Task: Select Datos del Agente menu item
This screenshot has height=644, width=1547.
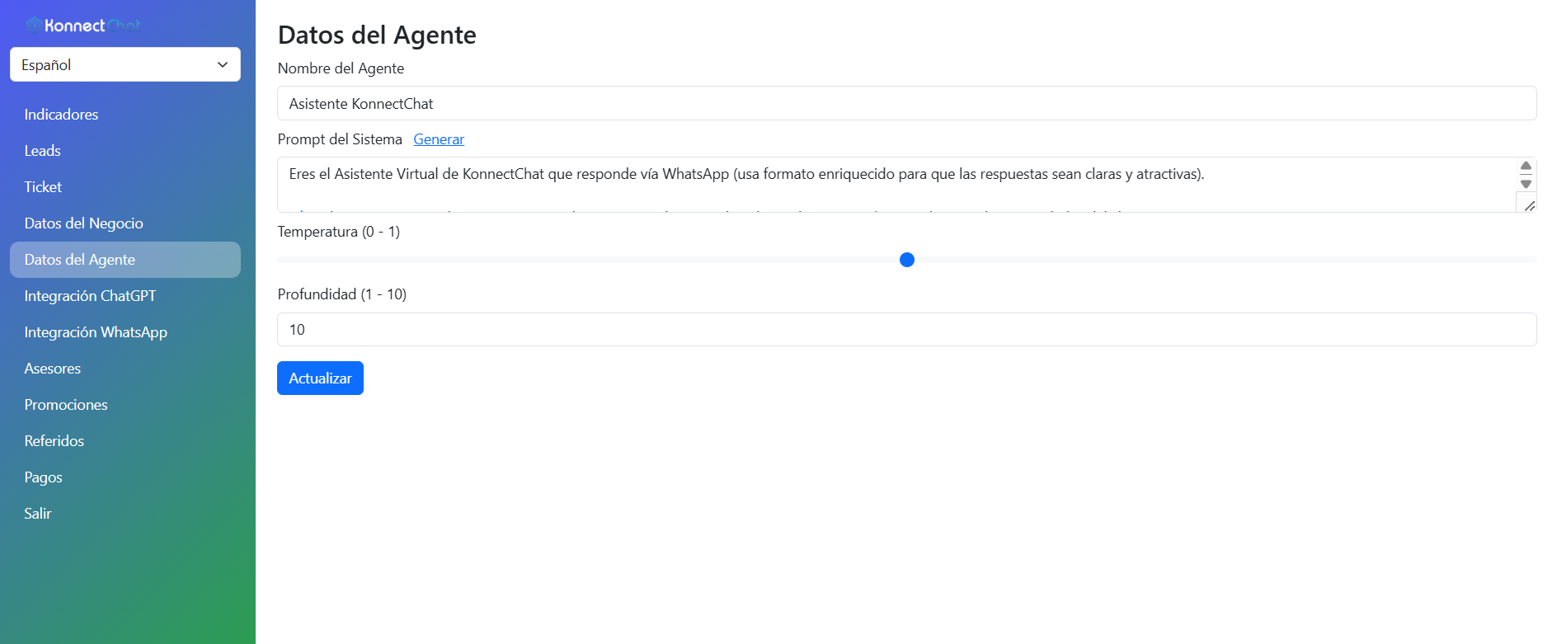Action: tap(125, 260)
